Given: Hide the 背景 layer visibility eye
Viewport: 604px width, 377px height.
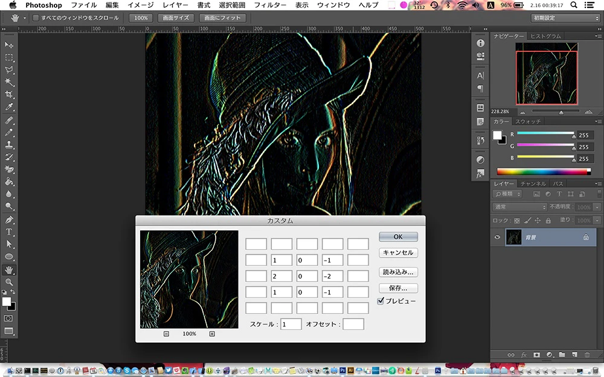Looking at the screenshot, I should (497, 237).
